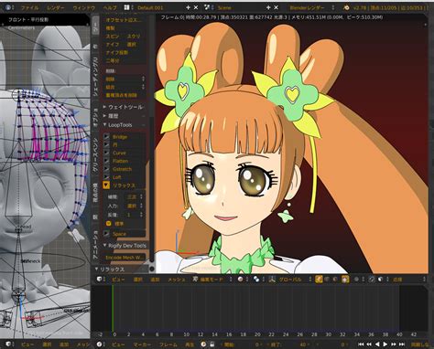Select the edge select mode icon
The image size is (434, 349).
pos(327,279)
